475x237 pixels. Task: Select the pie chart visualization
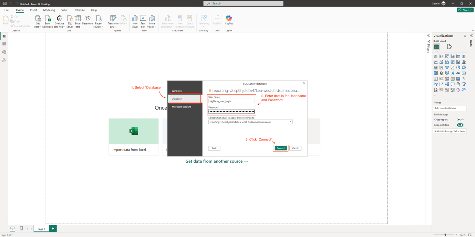point(458,67)
